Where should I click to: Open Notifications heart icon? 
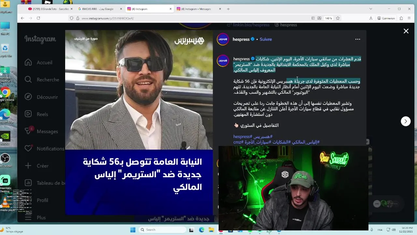[x=28, y=149]
